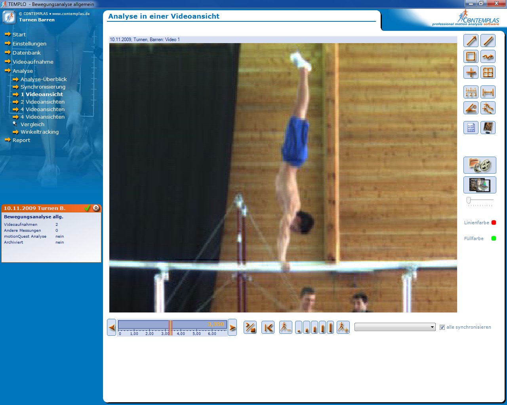Image resolution: width=507 pixels, height=405 pixels.
Task: Click the percent speed toggle icon
Action: pos(250,327)
